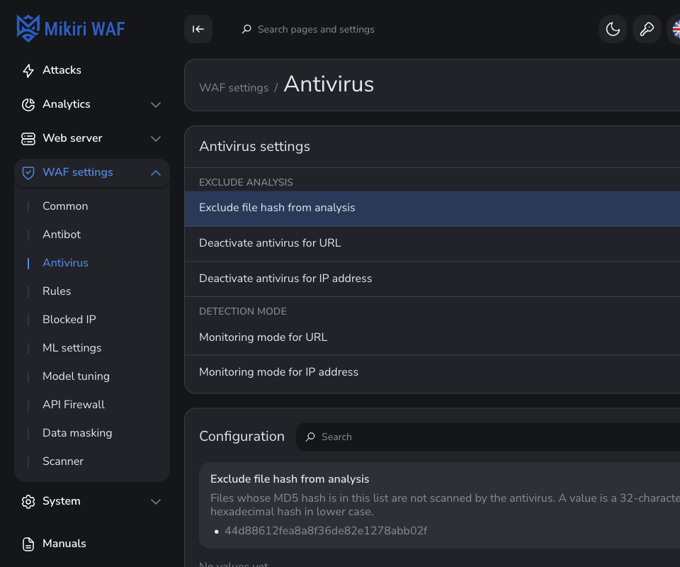
Task: Open Data masking page
Action: [77, 433]
